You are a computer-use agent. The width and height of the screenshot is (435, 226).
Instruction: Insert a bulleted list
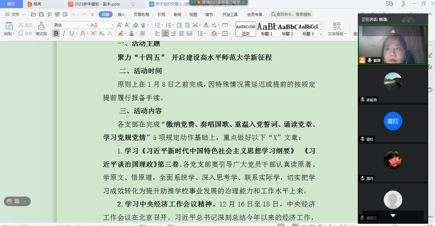tap(158, 25)
